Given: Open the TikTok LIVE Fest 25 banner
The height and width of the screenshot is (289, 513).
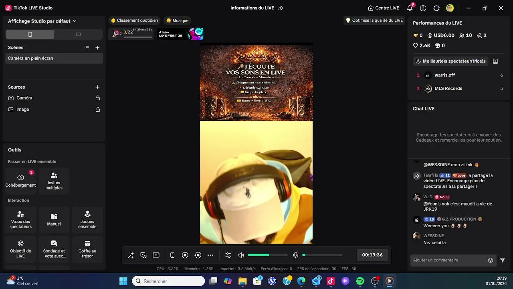Looking at the screenshot, I should pyautogui.click(x=180, y=34).
